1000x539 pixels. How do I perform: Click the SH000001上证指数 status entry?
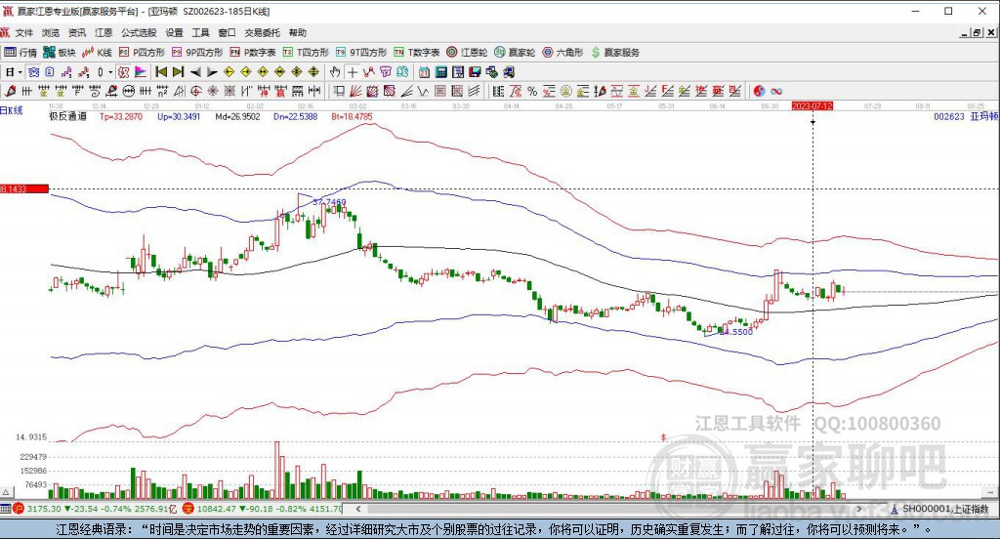point(939,509)
